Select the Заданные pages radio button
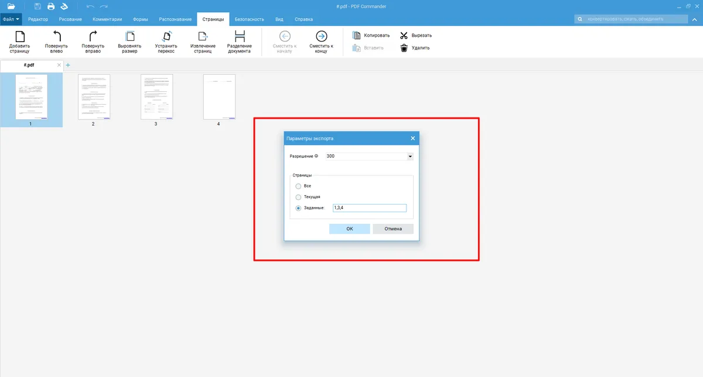The width and height of the screenshot is (703, 377). [299, 208]
